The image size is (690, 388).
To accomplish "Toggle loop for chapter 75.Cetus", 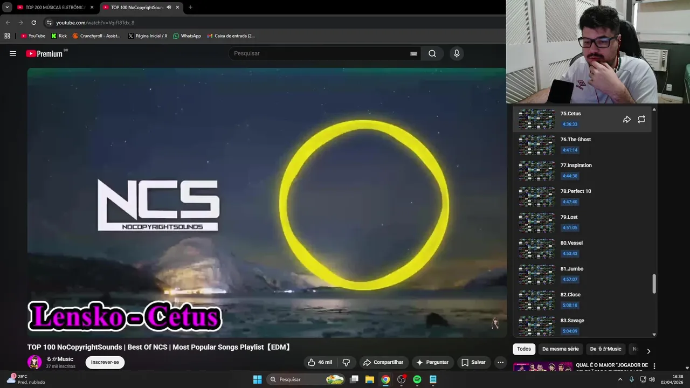I will click(x=641, y=120).
